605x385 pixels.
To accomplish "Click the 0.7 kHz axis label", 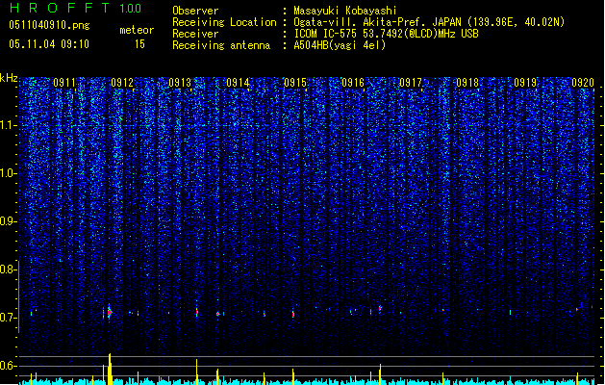I will click(8, 318).
